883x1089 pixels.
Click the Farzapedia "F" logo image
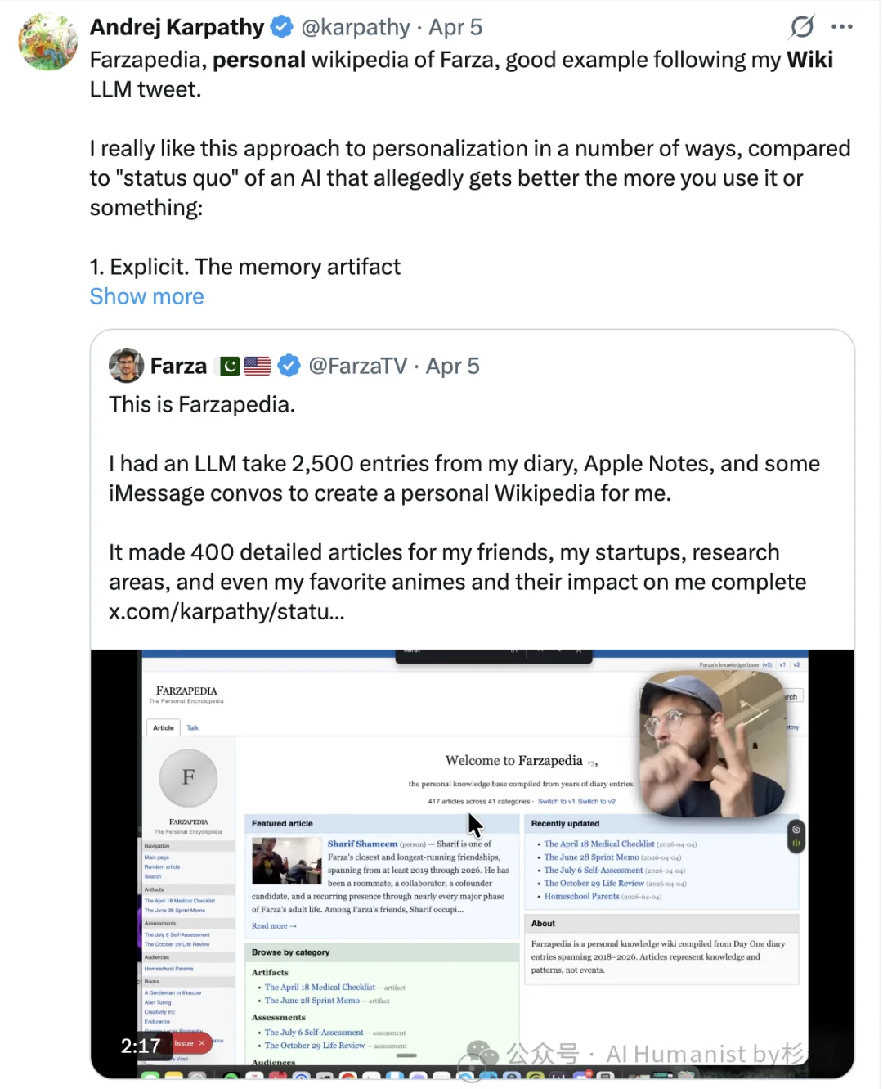click(x=188, y=778)
